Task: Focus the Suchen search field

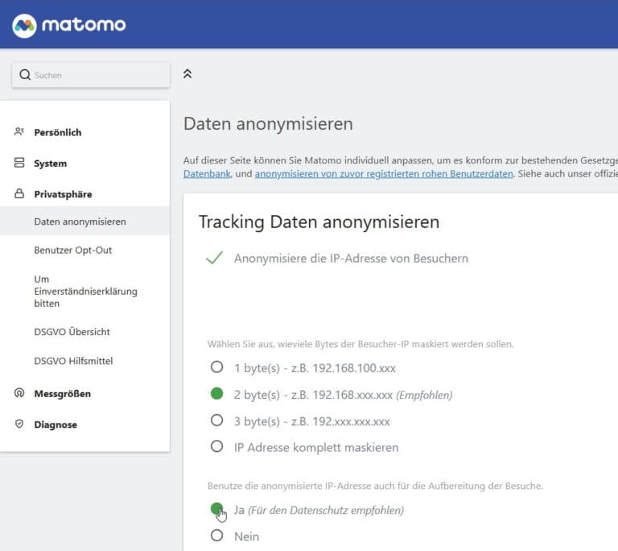Action: pos(91,75)
